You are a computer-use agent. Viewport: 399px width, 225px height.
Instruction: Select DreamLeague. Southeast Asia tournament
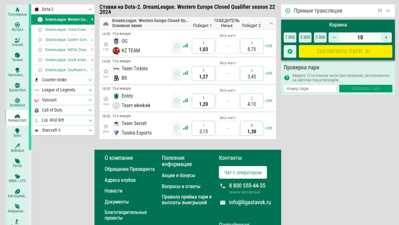[63, 70]
